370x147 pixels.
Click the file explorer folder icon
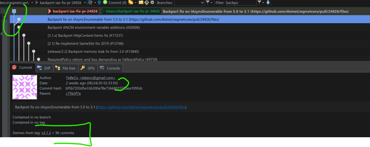[141, 2]
